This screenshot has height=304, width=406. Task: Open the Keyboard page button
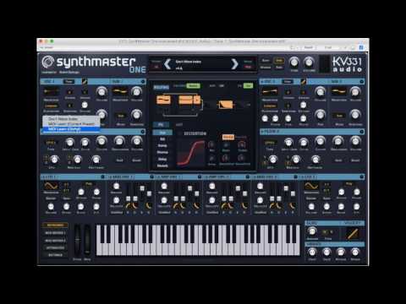(x=55, y=225)
